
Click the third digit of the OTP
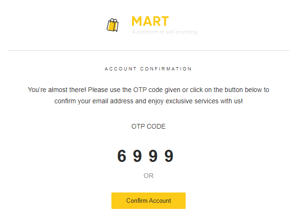pyautogui.click(x=153, y=156)
